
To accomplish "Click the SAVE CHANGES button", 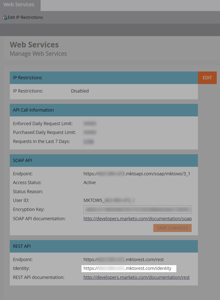I will 172,228.
